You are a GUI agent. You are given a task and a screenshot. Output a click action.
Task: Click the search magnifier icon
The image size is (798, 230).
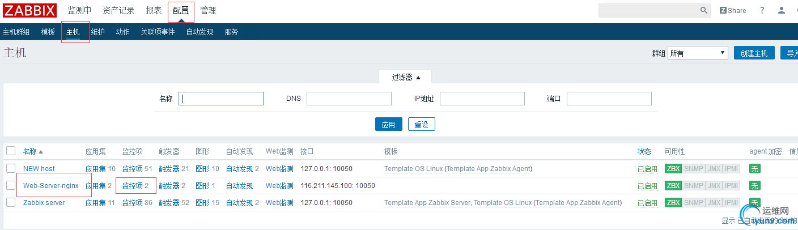[x=704, y=10]
